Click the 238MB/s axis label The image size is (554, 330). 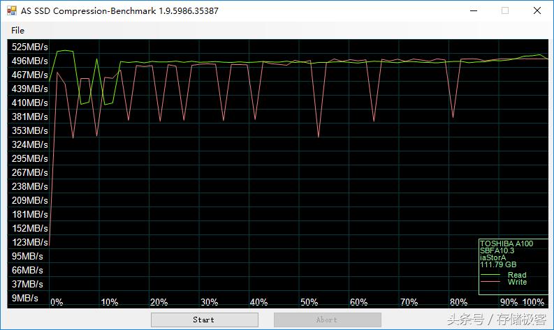29,186
